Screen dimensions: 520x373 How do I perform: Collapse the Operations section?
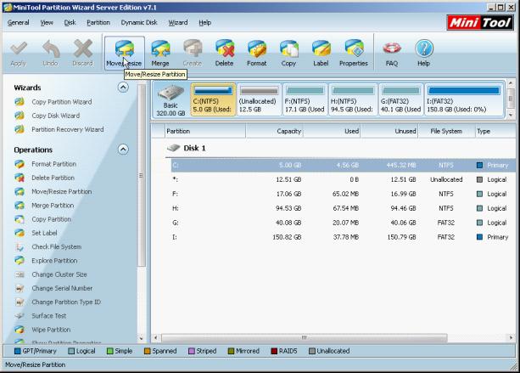point(123,150)
